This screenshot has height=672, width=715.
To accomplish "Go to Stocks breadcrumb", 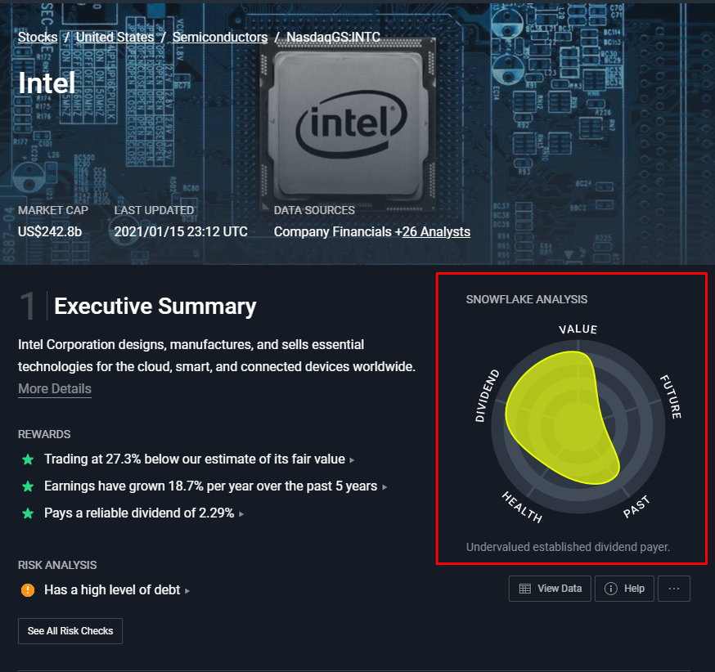I will click(x=38, y=38).
